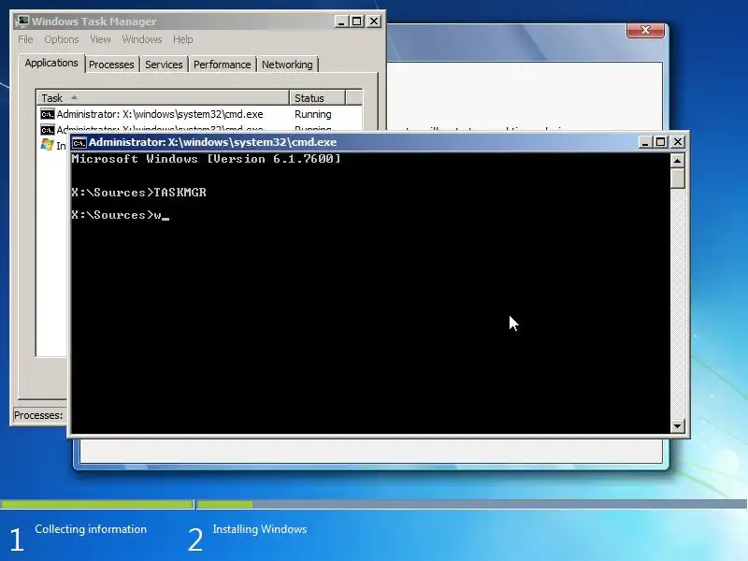This screenshot has height=561, width=748.
Task: Switch to the Processes tab
Action: [111, 65]
